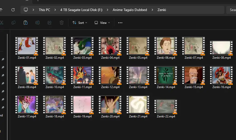Go to the 4 TB Seagate Local Disk (F:) breadcrumb
236x140 pixels.
tap(81, 10)
